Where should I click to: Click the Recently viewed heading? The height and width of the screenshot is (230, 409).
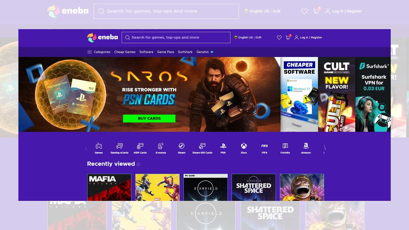click(111, 164)
